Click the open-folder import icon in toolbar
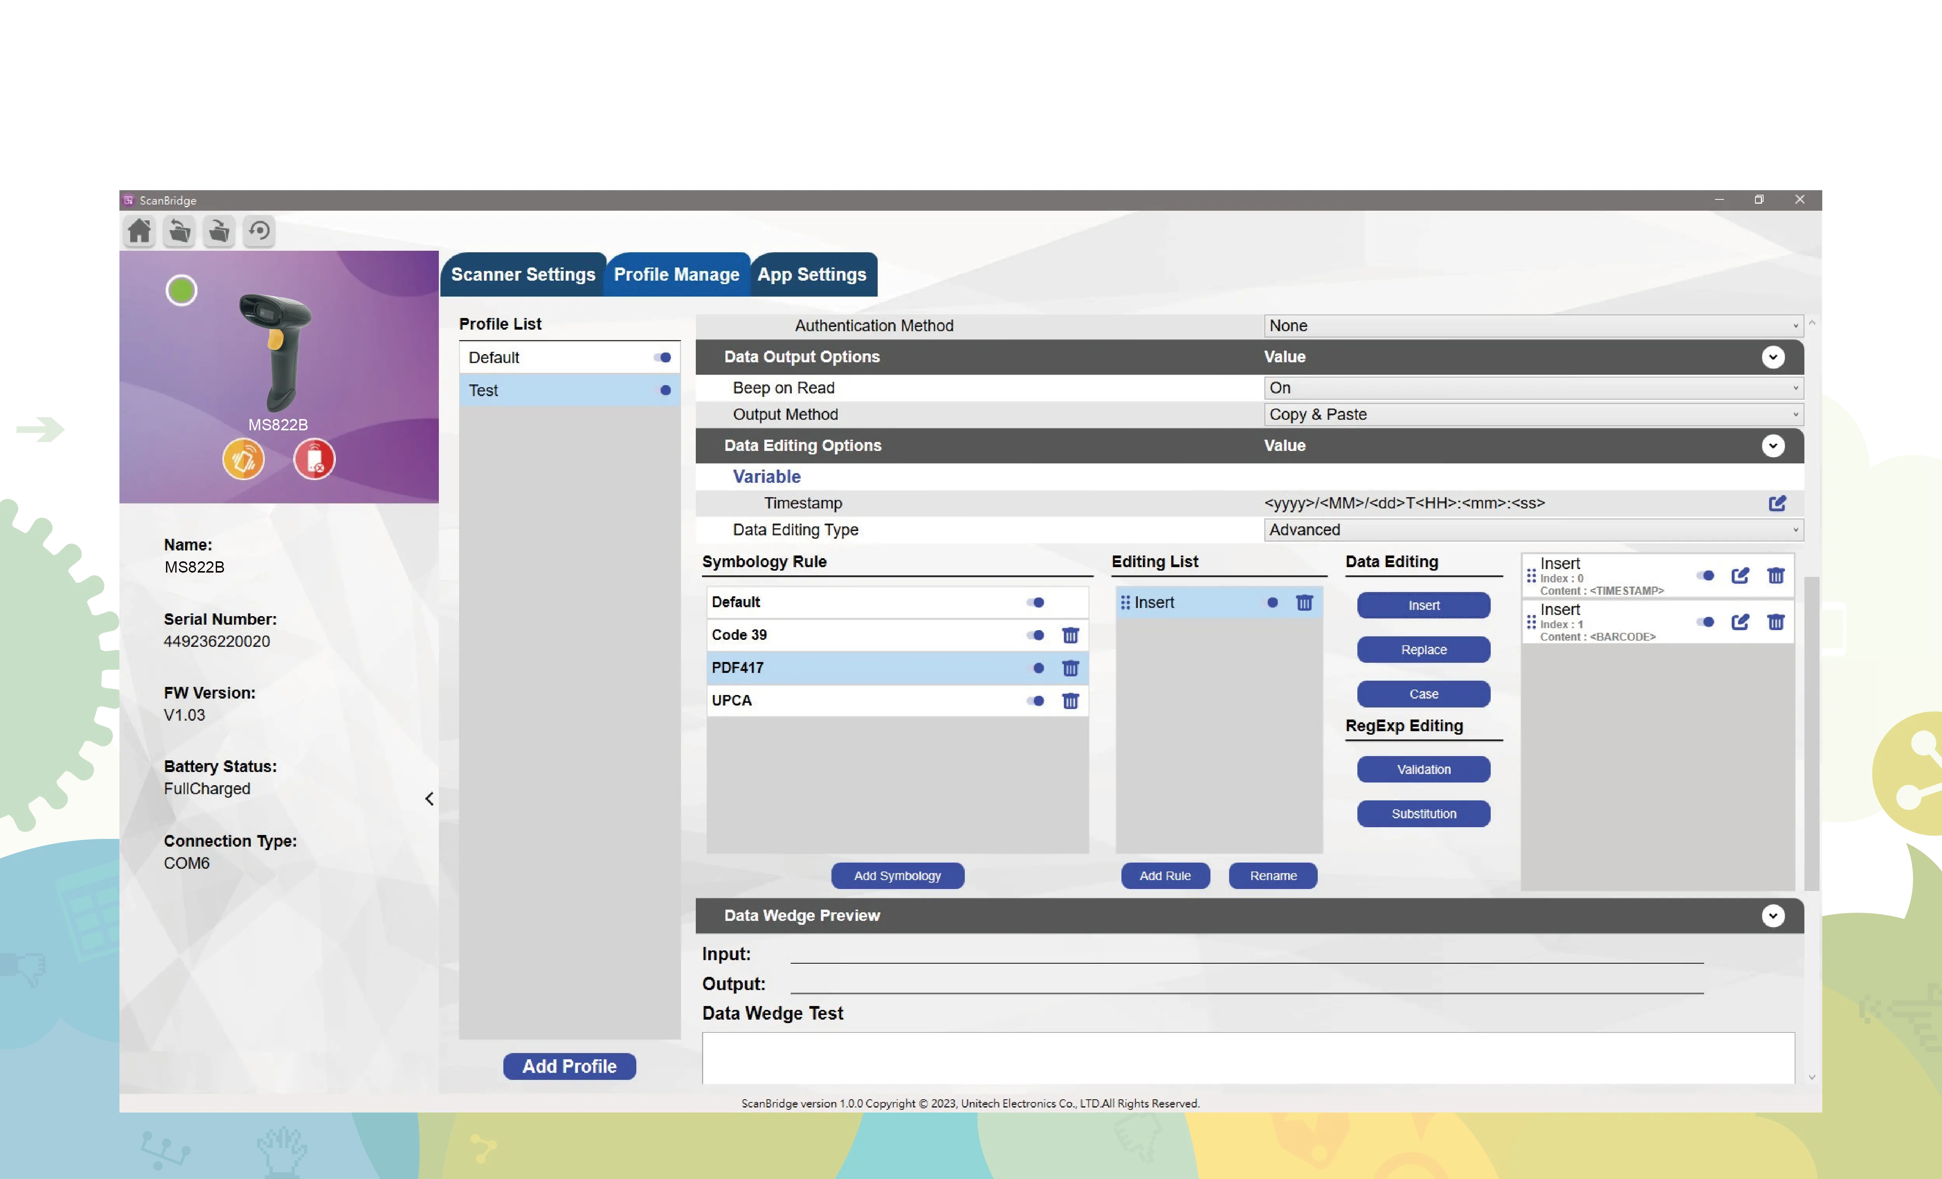1942x1179 pixels. [180, 231]
